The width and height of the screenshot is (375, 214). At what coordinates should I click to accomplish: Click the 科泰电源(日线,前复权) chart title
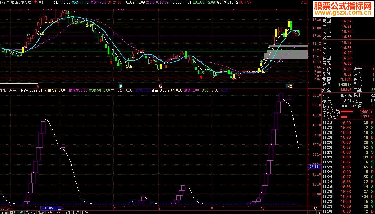[16, 2]
